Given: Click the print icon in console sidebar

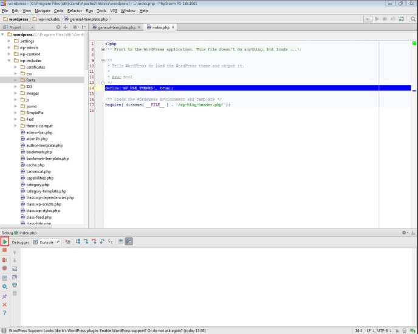Looking at the screenshot, I should pyautogui.click(x=15, y=284).
